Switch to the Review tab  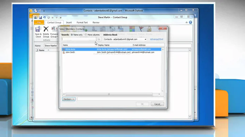pyautogui.click(x=96, y=22)
